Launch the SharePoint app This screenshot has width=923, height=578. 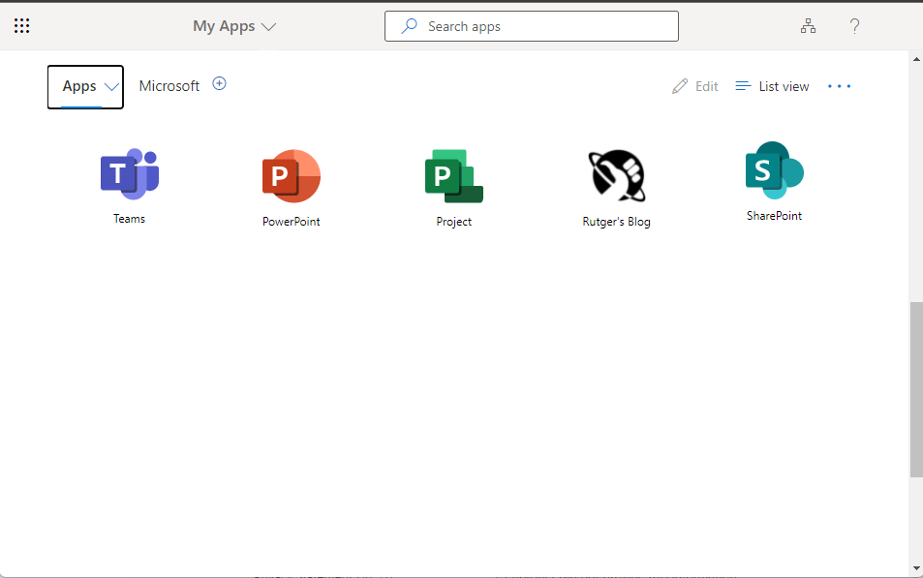(774, 170)
